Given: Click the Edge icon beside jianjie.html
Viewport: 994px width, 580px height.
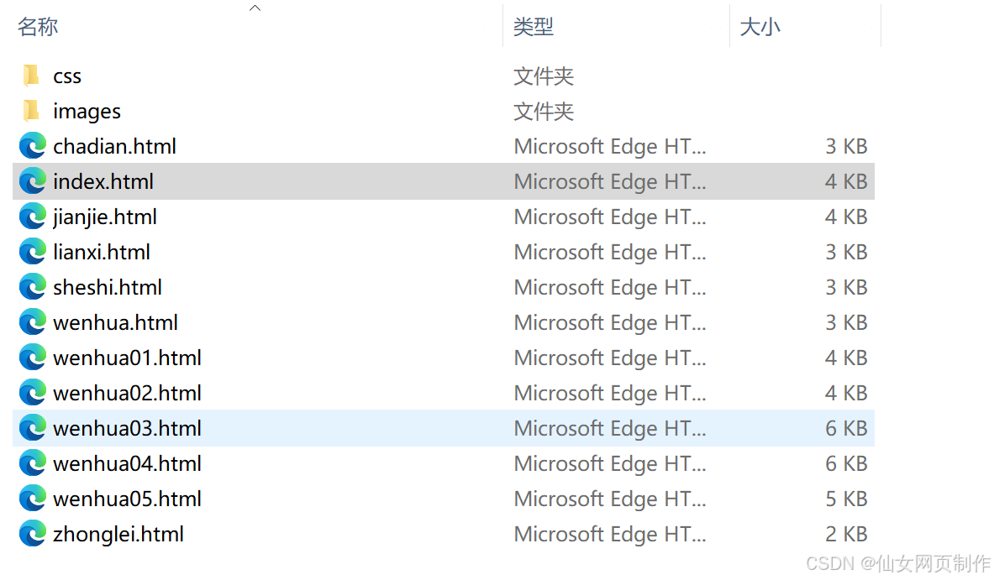Looking at the screenshot, I should coord(32,216).
